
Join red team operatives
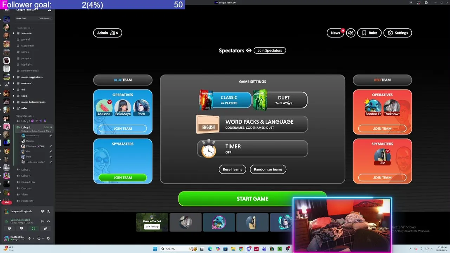coord(382,129)
